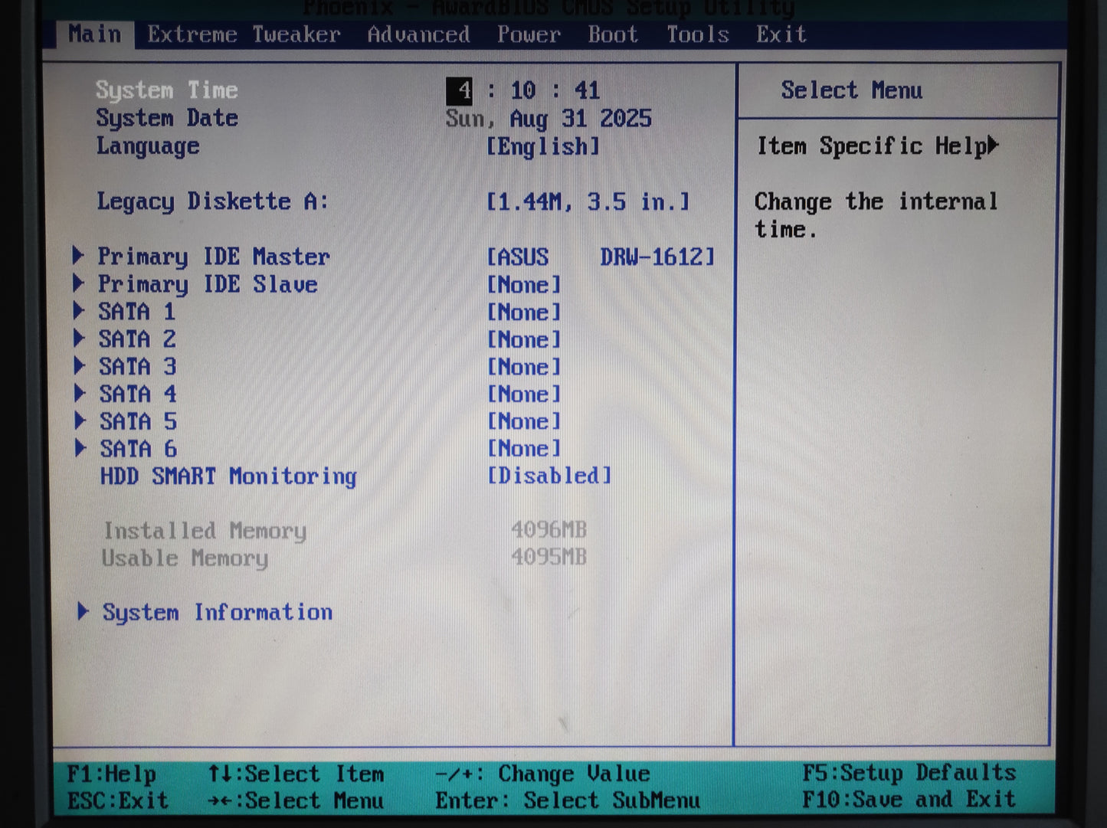The width and height of the screenshot is (1107, 828).
Task: Expand the Primary IDE Slave arrow
Action: [78, 283]
